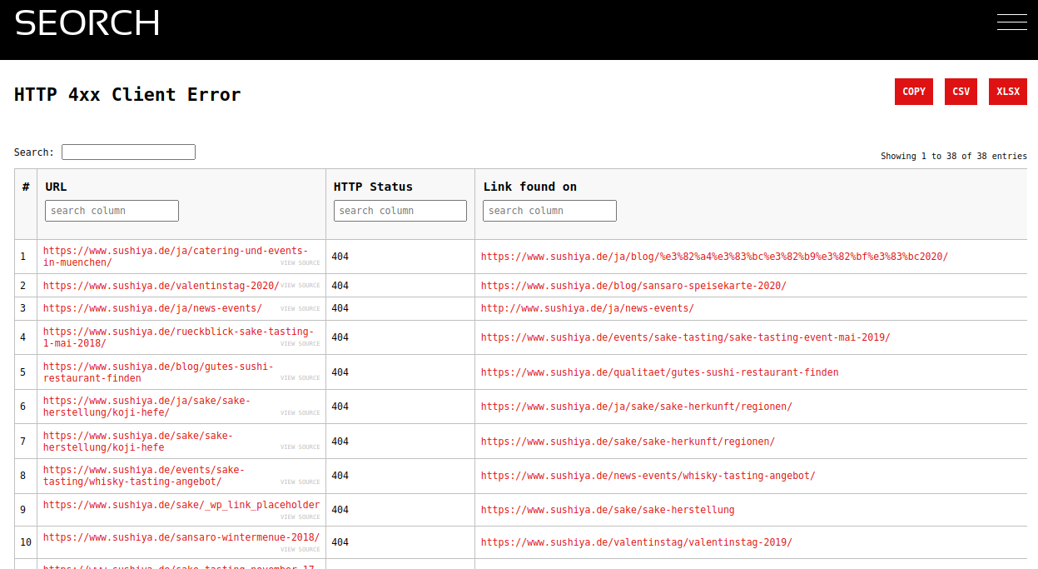Click 'Showing 1 to 38 of 38 entries'

954,156
